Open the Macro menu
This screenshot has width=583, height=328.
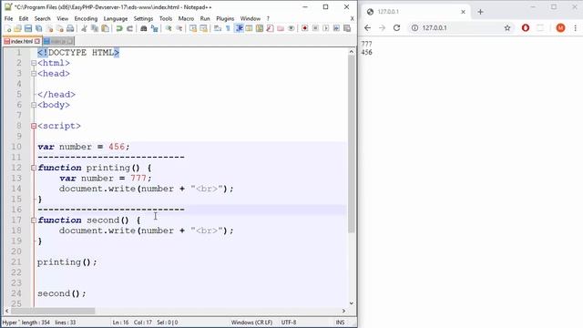click(186, 18)
